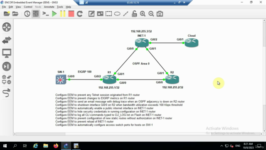This screenshot has width=266, height=150.
Task: Open Task View on taskbar
Action: (25, 146)
